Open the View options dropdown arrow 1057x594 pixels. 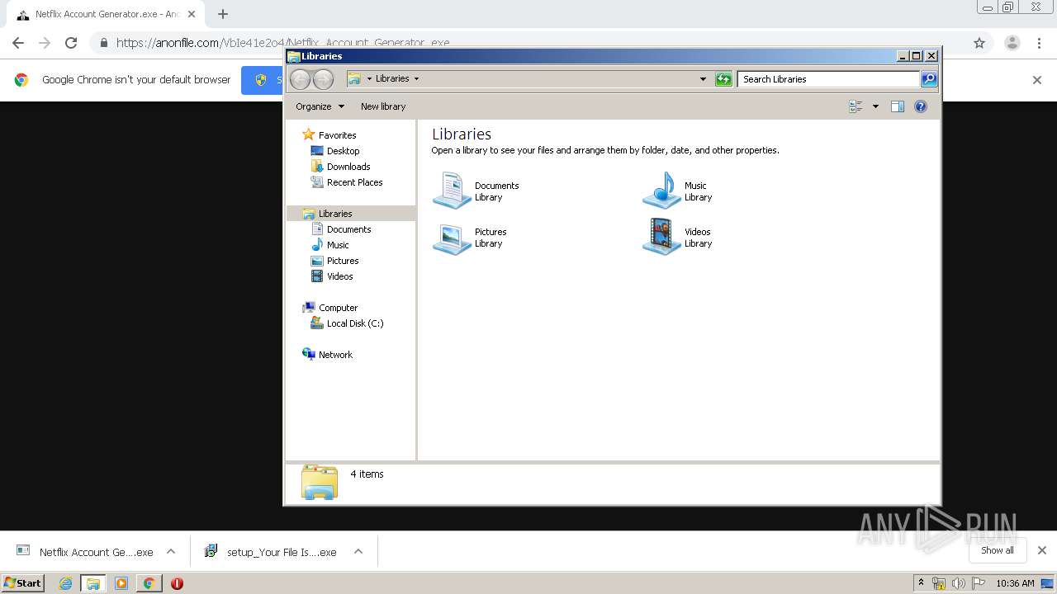pos(875,106)
